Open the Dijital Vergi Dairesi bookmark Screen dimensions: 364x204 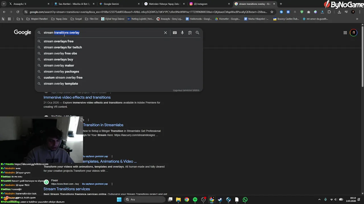pos(113,19)
